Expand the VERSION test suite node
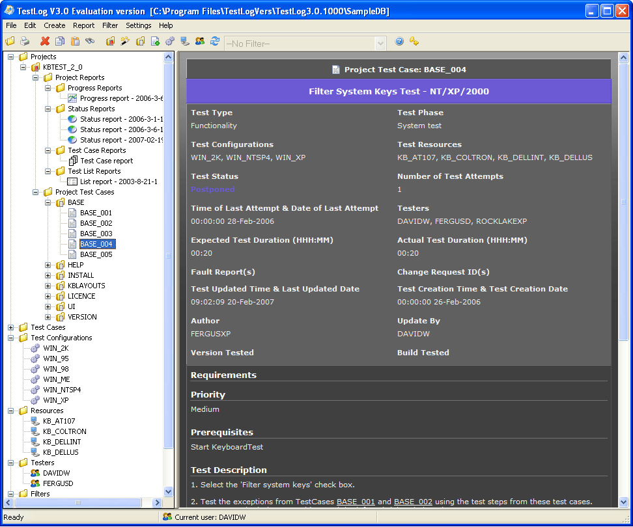Viewport: 633px width, 527px height. [48, 318]
